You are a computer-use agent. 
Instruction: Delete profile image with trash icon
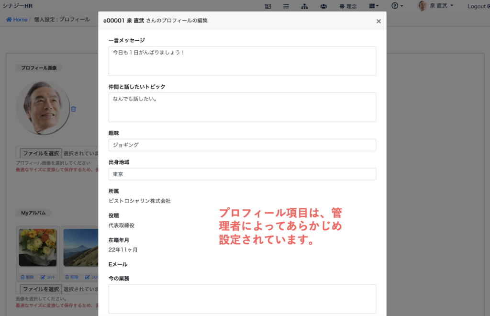pyautogui.click(x=73, y=109)
